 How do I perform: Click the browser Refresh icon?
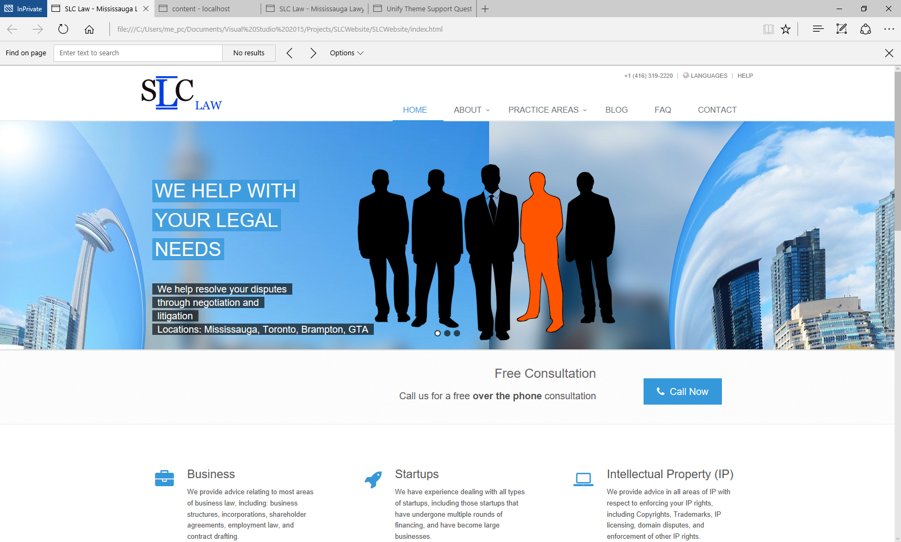click(x=63, y=29)
